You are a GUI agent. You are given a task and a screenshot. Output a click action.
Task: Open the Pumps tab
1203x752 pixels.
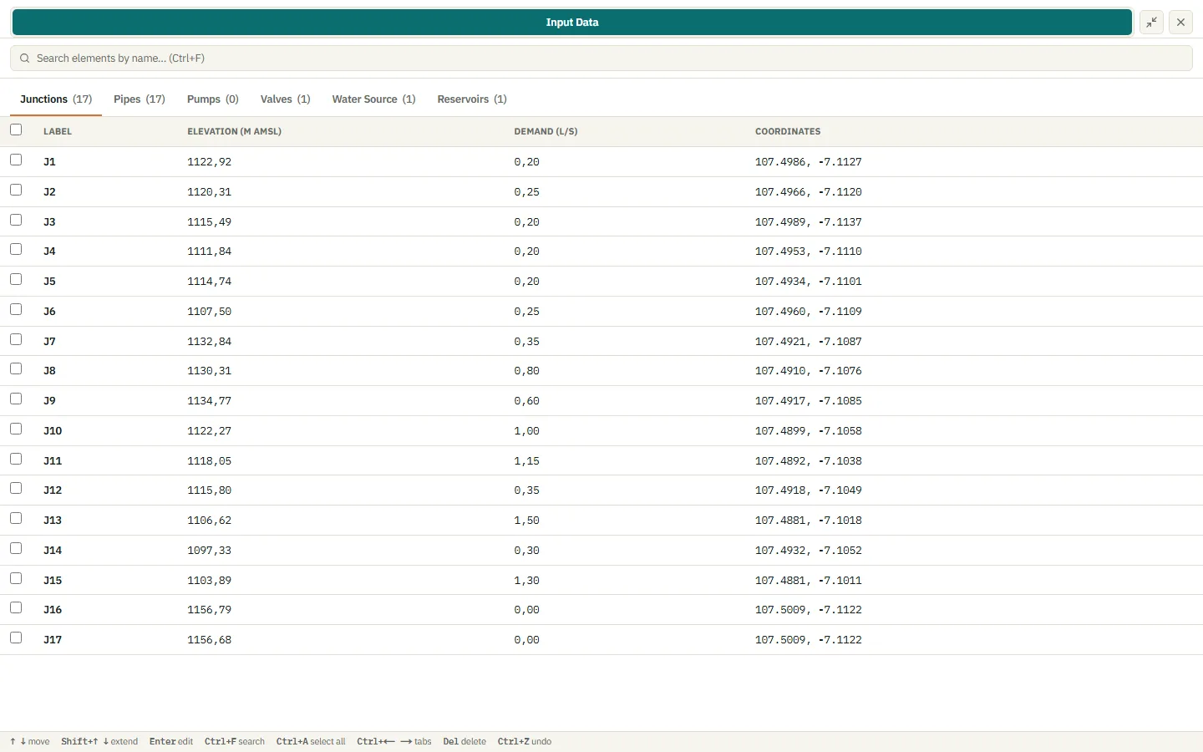pos(213,99)
